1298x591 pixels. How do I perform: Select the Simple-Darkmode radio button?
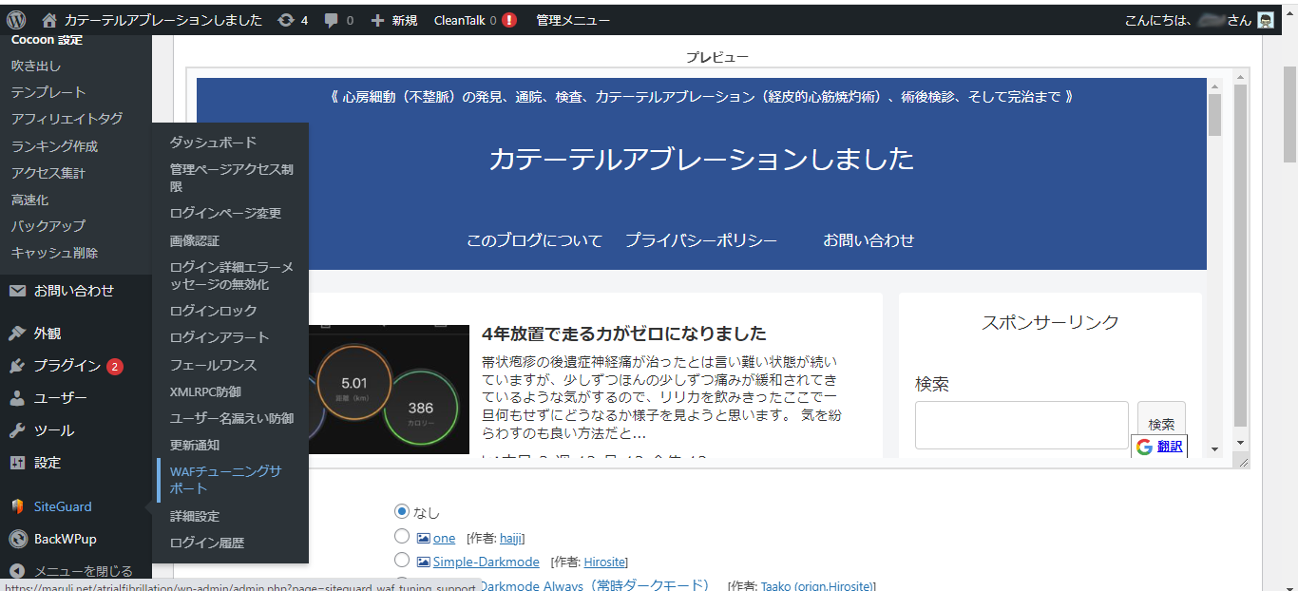402,561
